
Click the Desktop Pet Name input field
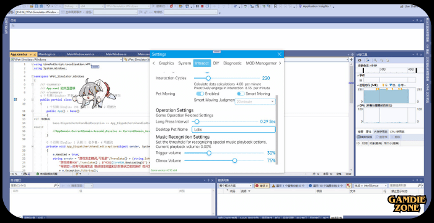point(234,129)
